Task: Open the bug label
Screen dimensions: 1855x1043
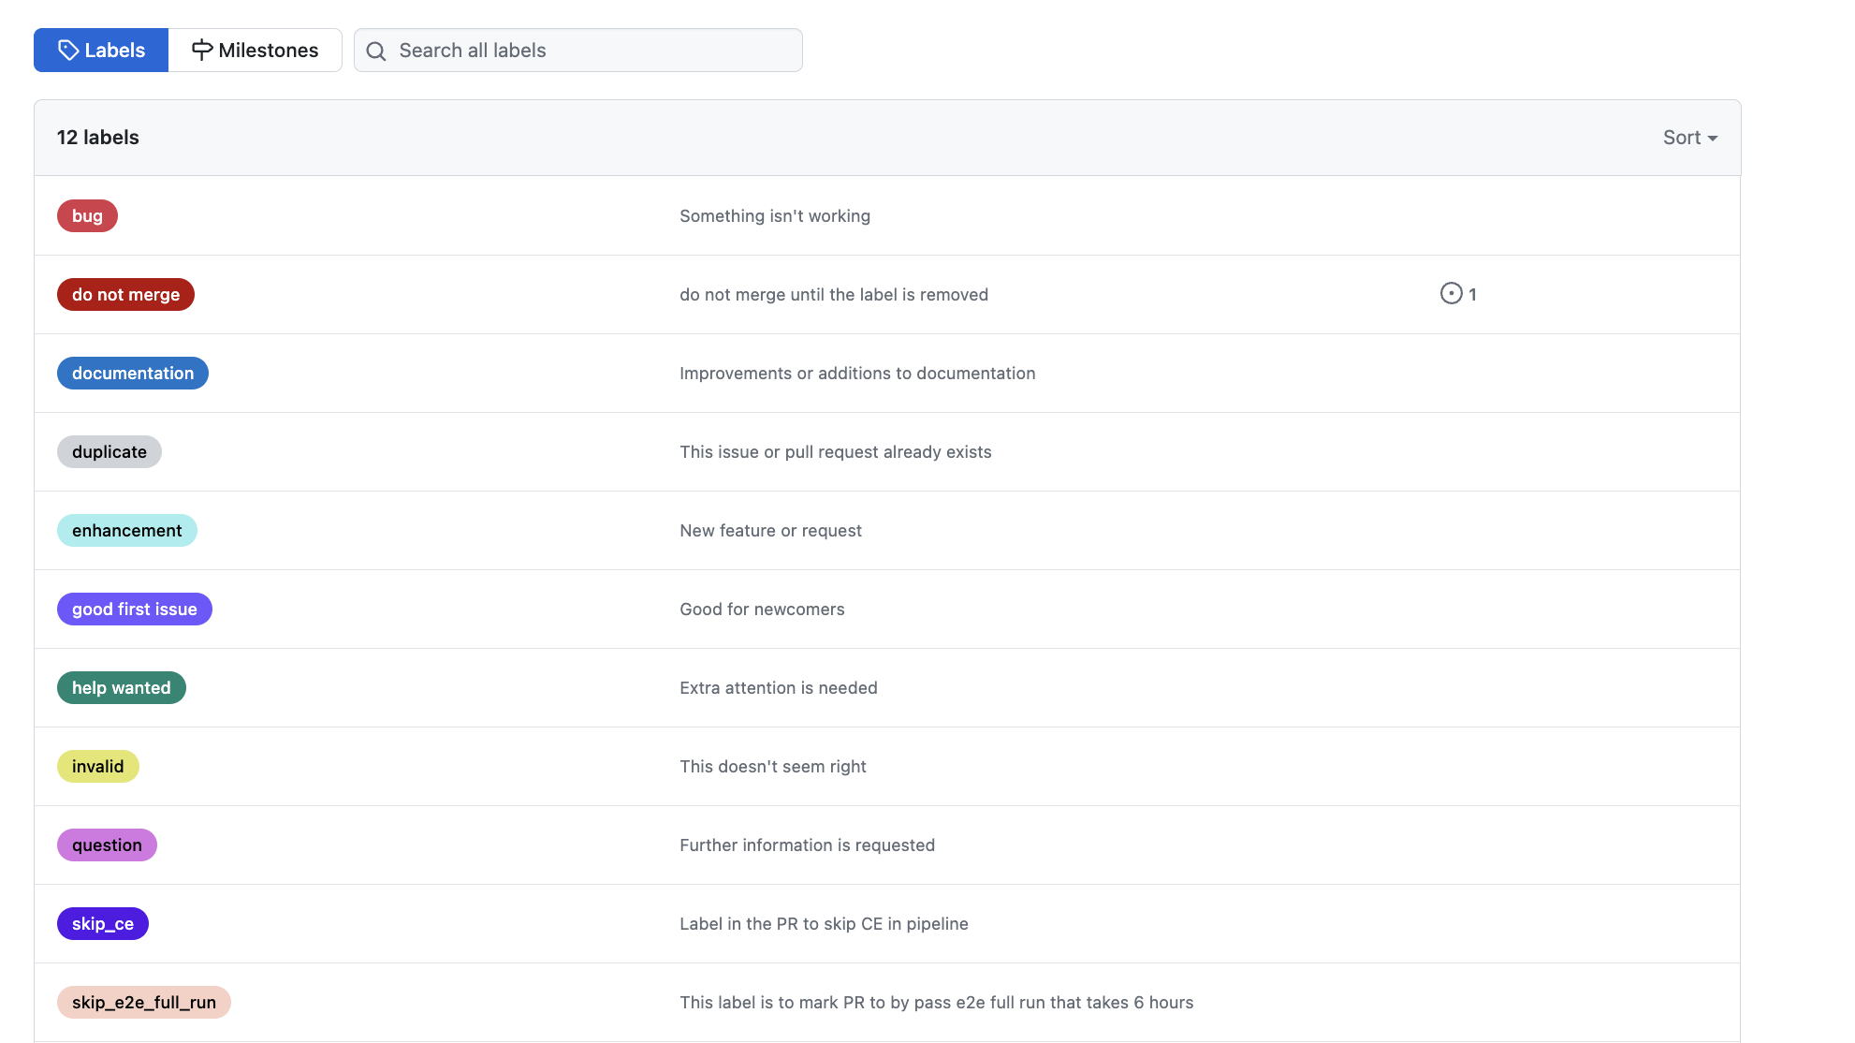Action: point(87,216)
